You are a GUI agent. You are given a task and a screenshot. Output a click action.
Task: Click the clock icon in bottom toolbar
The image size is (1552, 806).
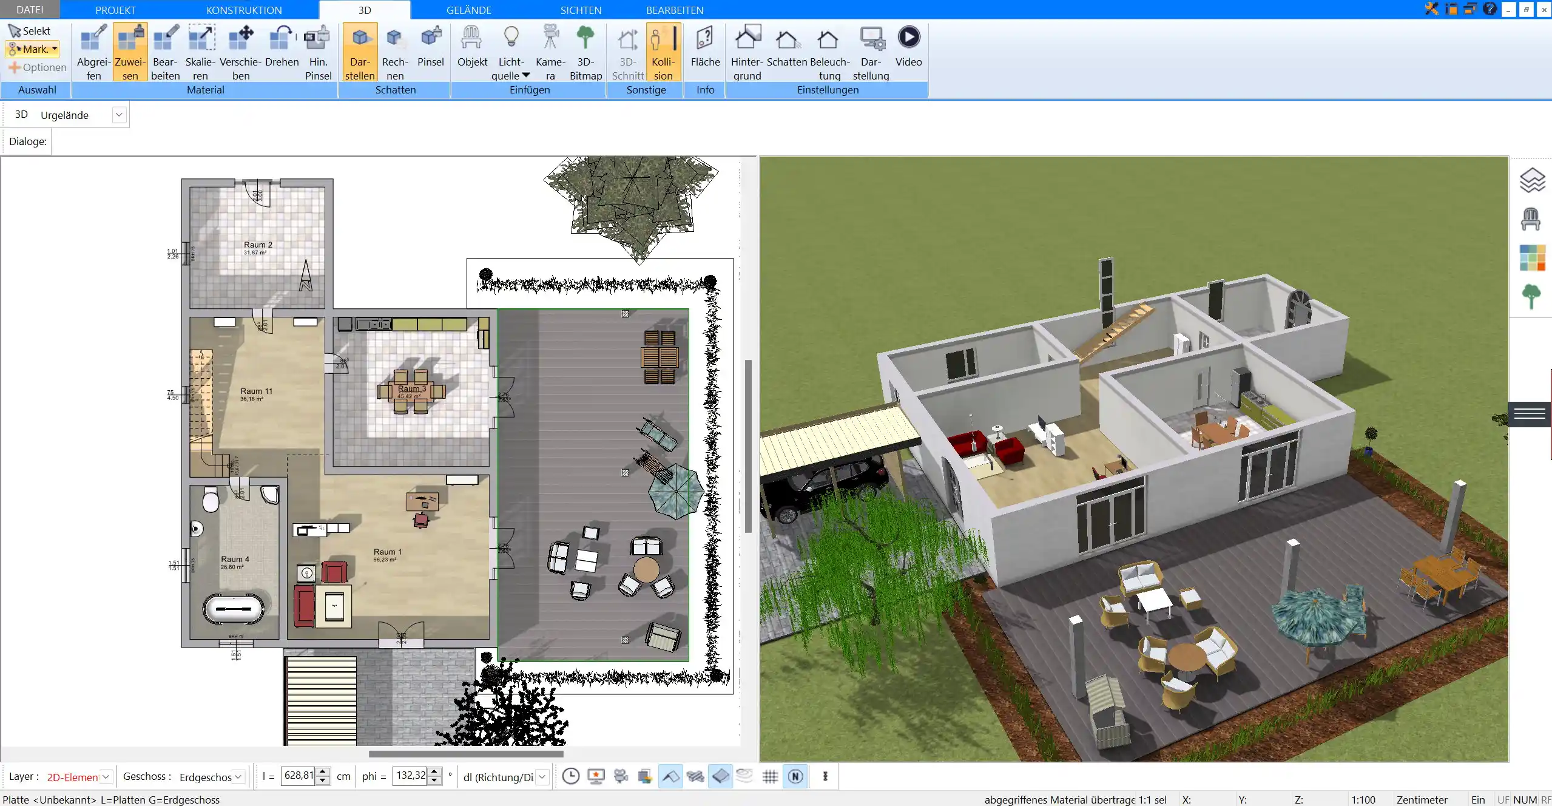[570, 776]
